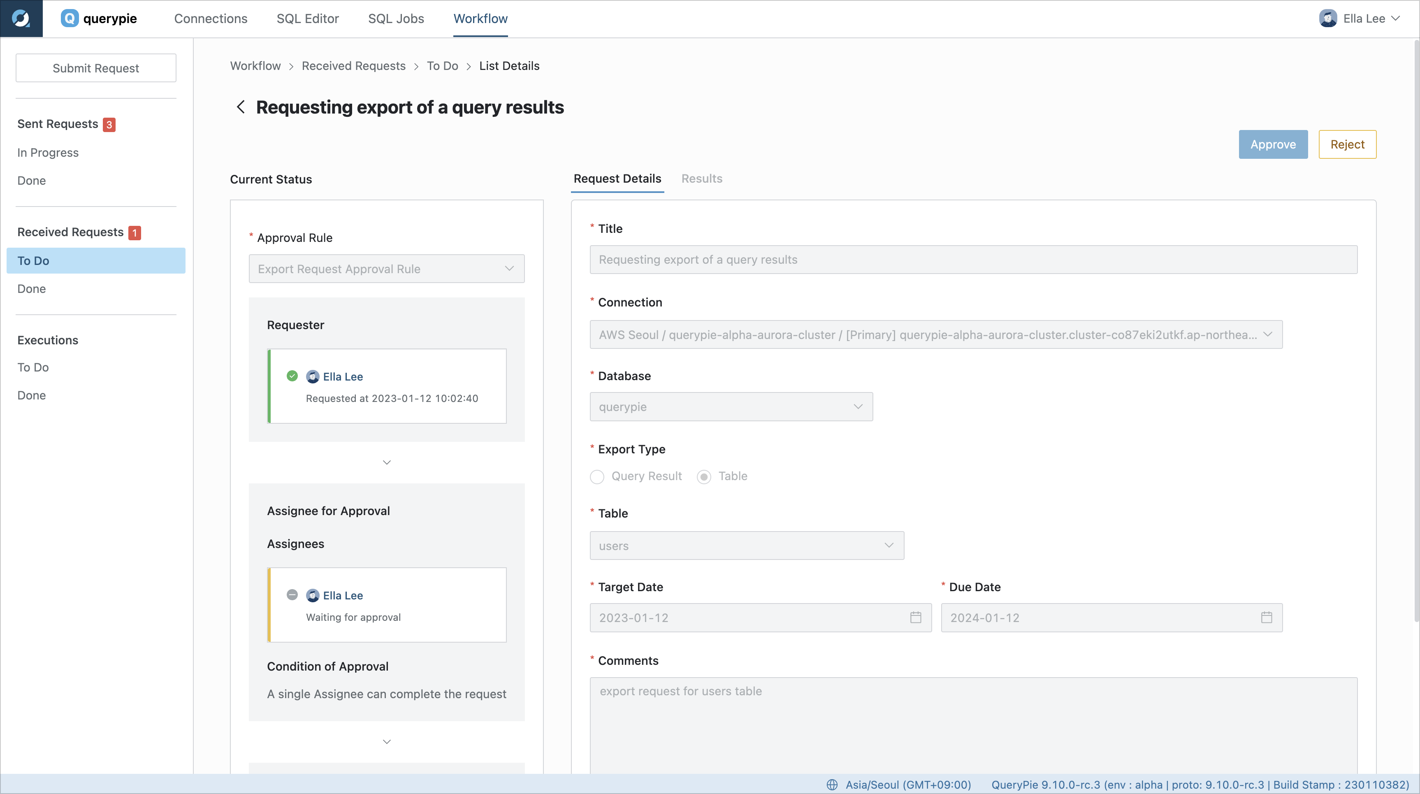Viewport: 1420px width, 794px height.
Task: Open SQL Editor menu
Action: point(308,19)
